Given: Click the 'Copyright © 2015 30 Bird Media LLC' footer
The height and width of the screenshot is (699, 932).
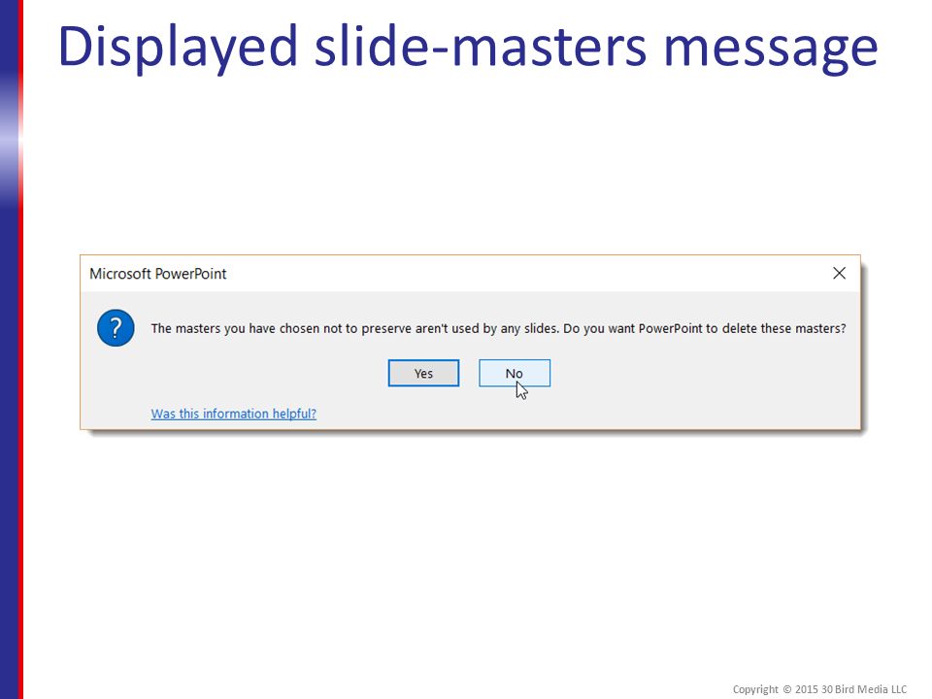Looking at the screenshot, I should click(x=819, y=689).
